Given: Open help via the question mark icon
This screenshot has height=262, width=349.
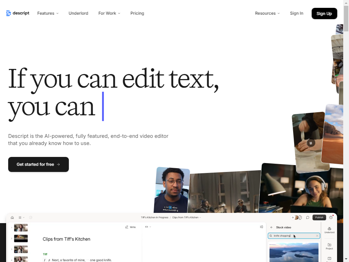Looking at the screenshot, I should [x=331, y=217].
